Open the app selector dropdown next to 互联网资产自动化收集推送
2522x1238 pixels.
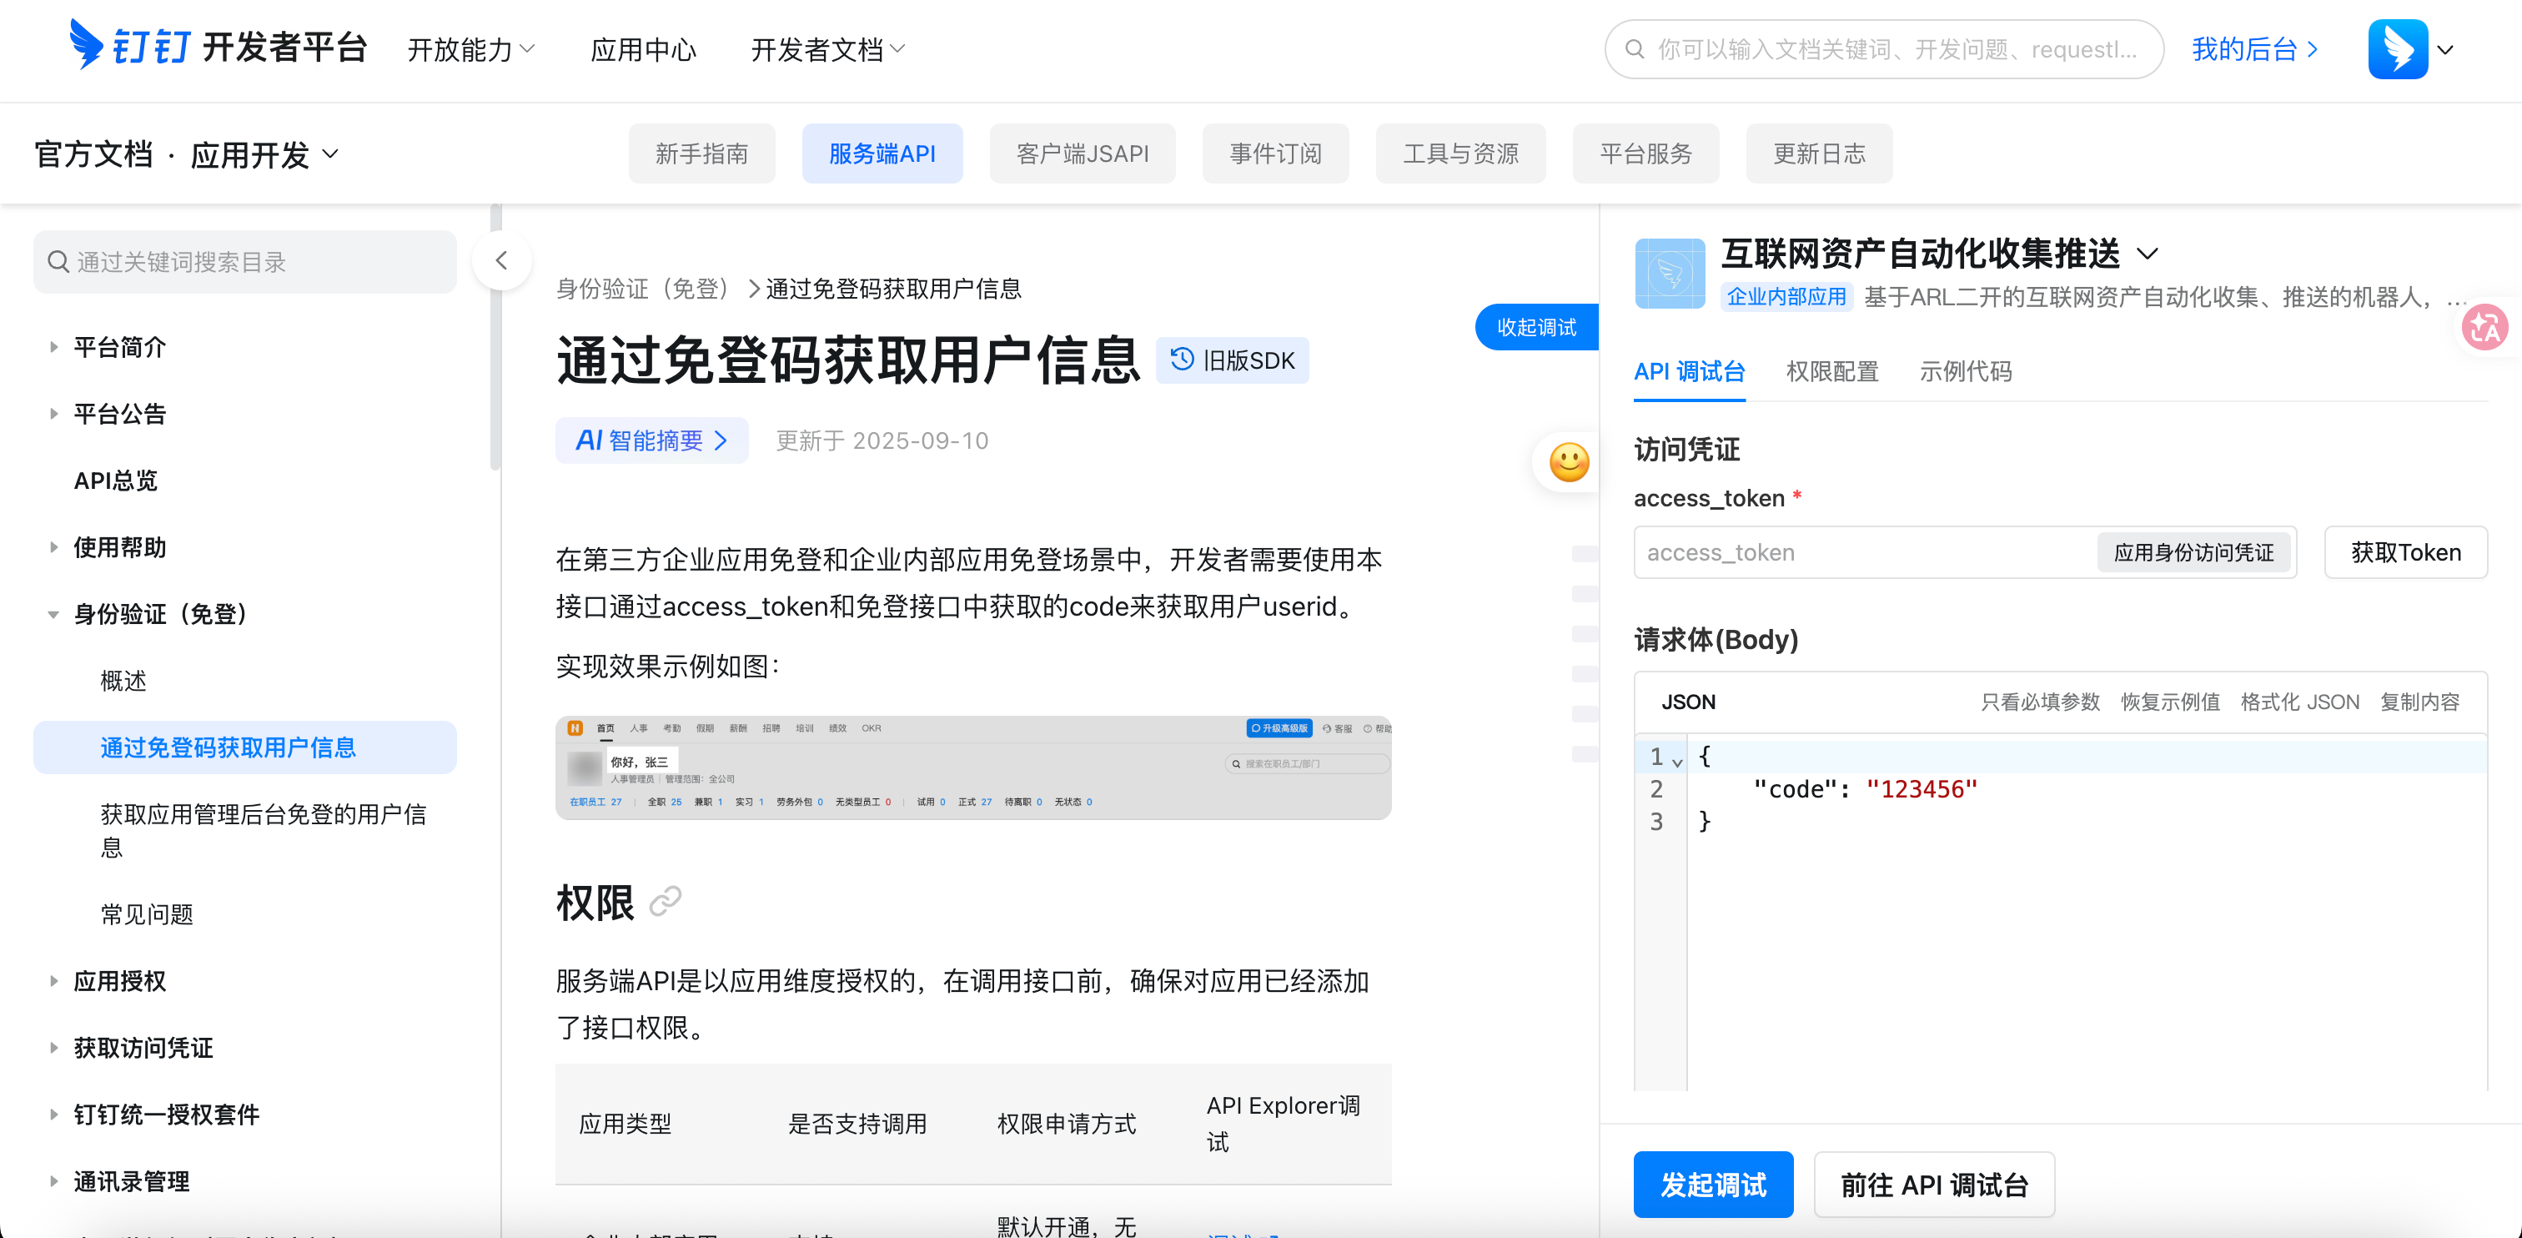pos(2148,254)
